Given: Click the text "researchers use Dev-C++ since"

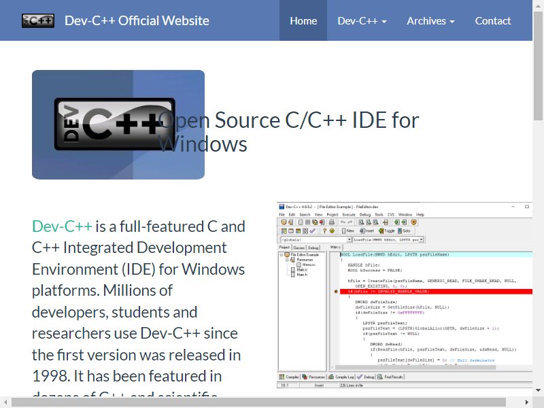Looking at the screenshot, I should [x=135, y=333].
